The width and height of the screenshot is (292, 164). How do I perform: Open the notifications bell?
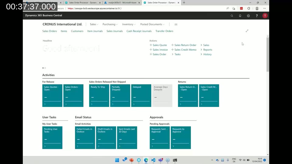[240, 16]
